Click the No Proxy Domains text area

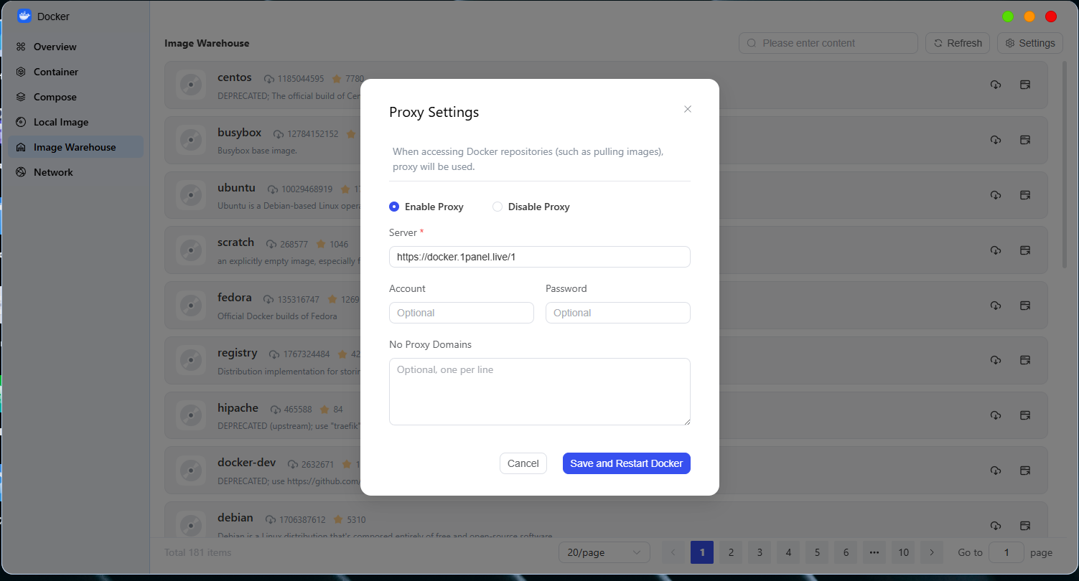tap(540, 392)
